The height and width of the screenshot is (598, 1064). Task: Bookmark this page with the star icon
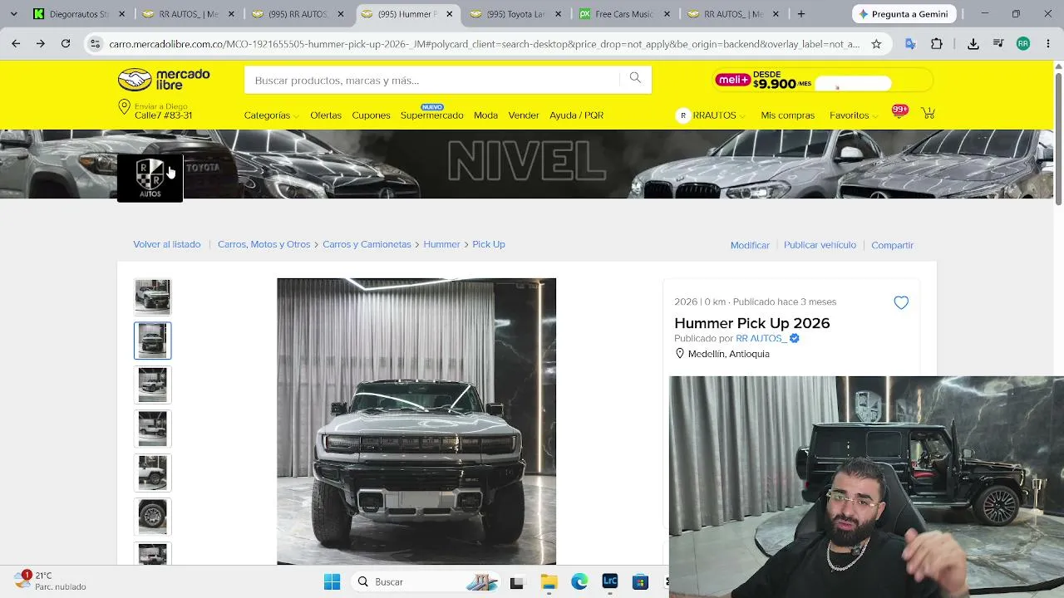(876, 44)
